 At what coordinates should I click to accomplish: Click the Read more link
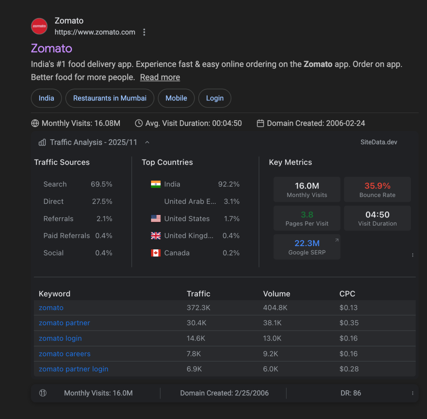(160, 78)
